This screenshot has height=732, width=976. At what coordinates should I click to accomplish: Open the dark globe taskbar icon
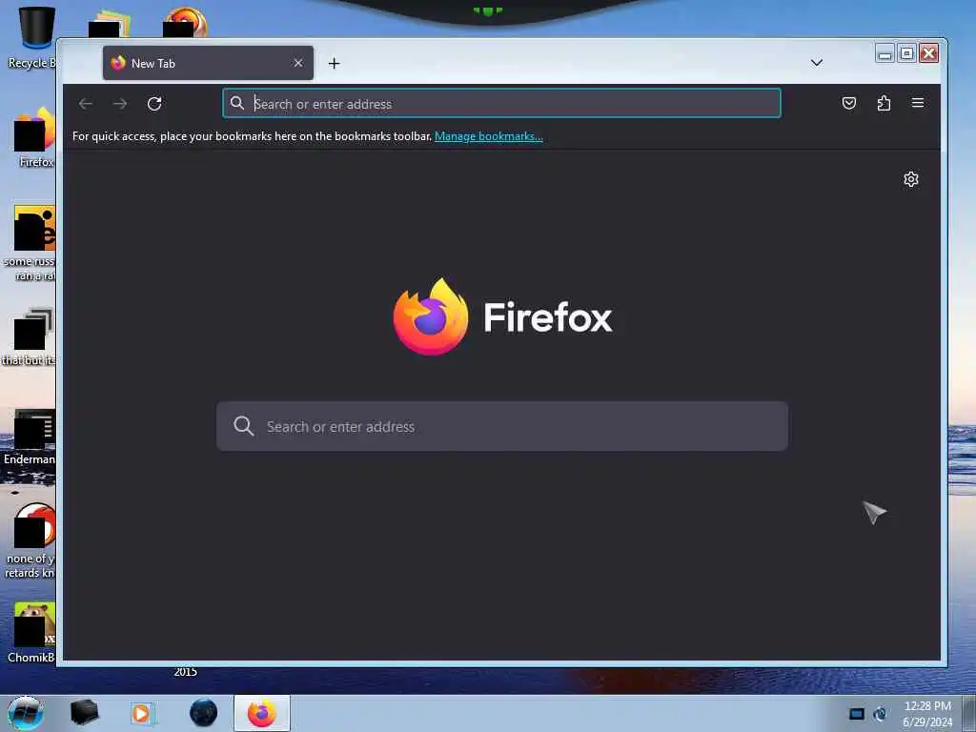[204, 713]
